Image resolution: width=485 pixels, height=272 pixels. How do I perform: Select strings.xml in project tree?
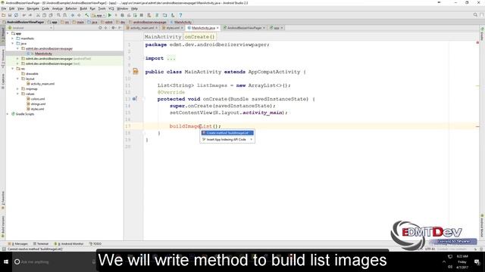[38, 104]
